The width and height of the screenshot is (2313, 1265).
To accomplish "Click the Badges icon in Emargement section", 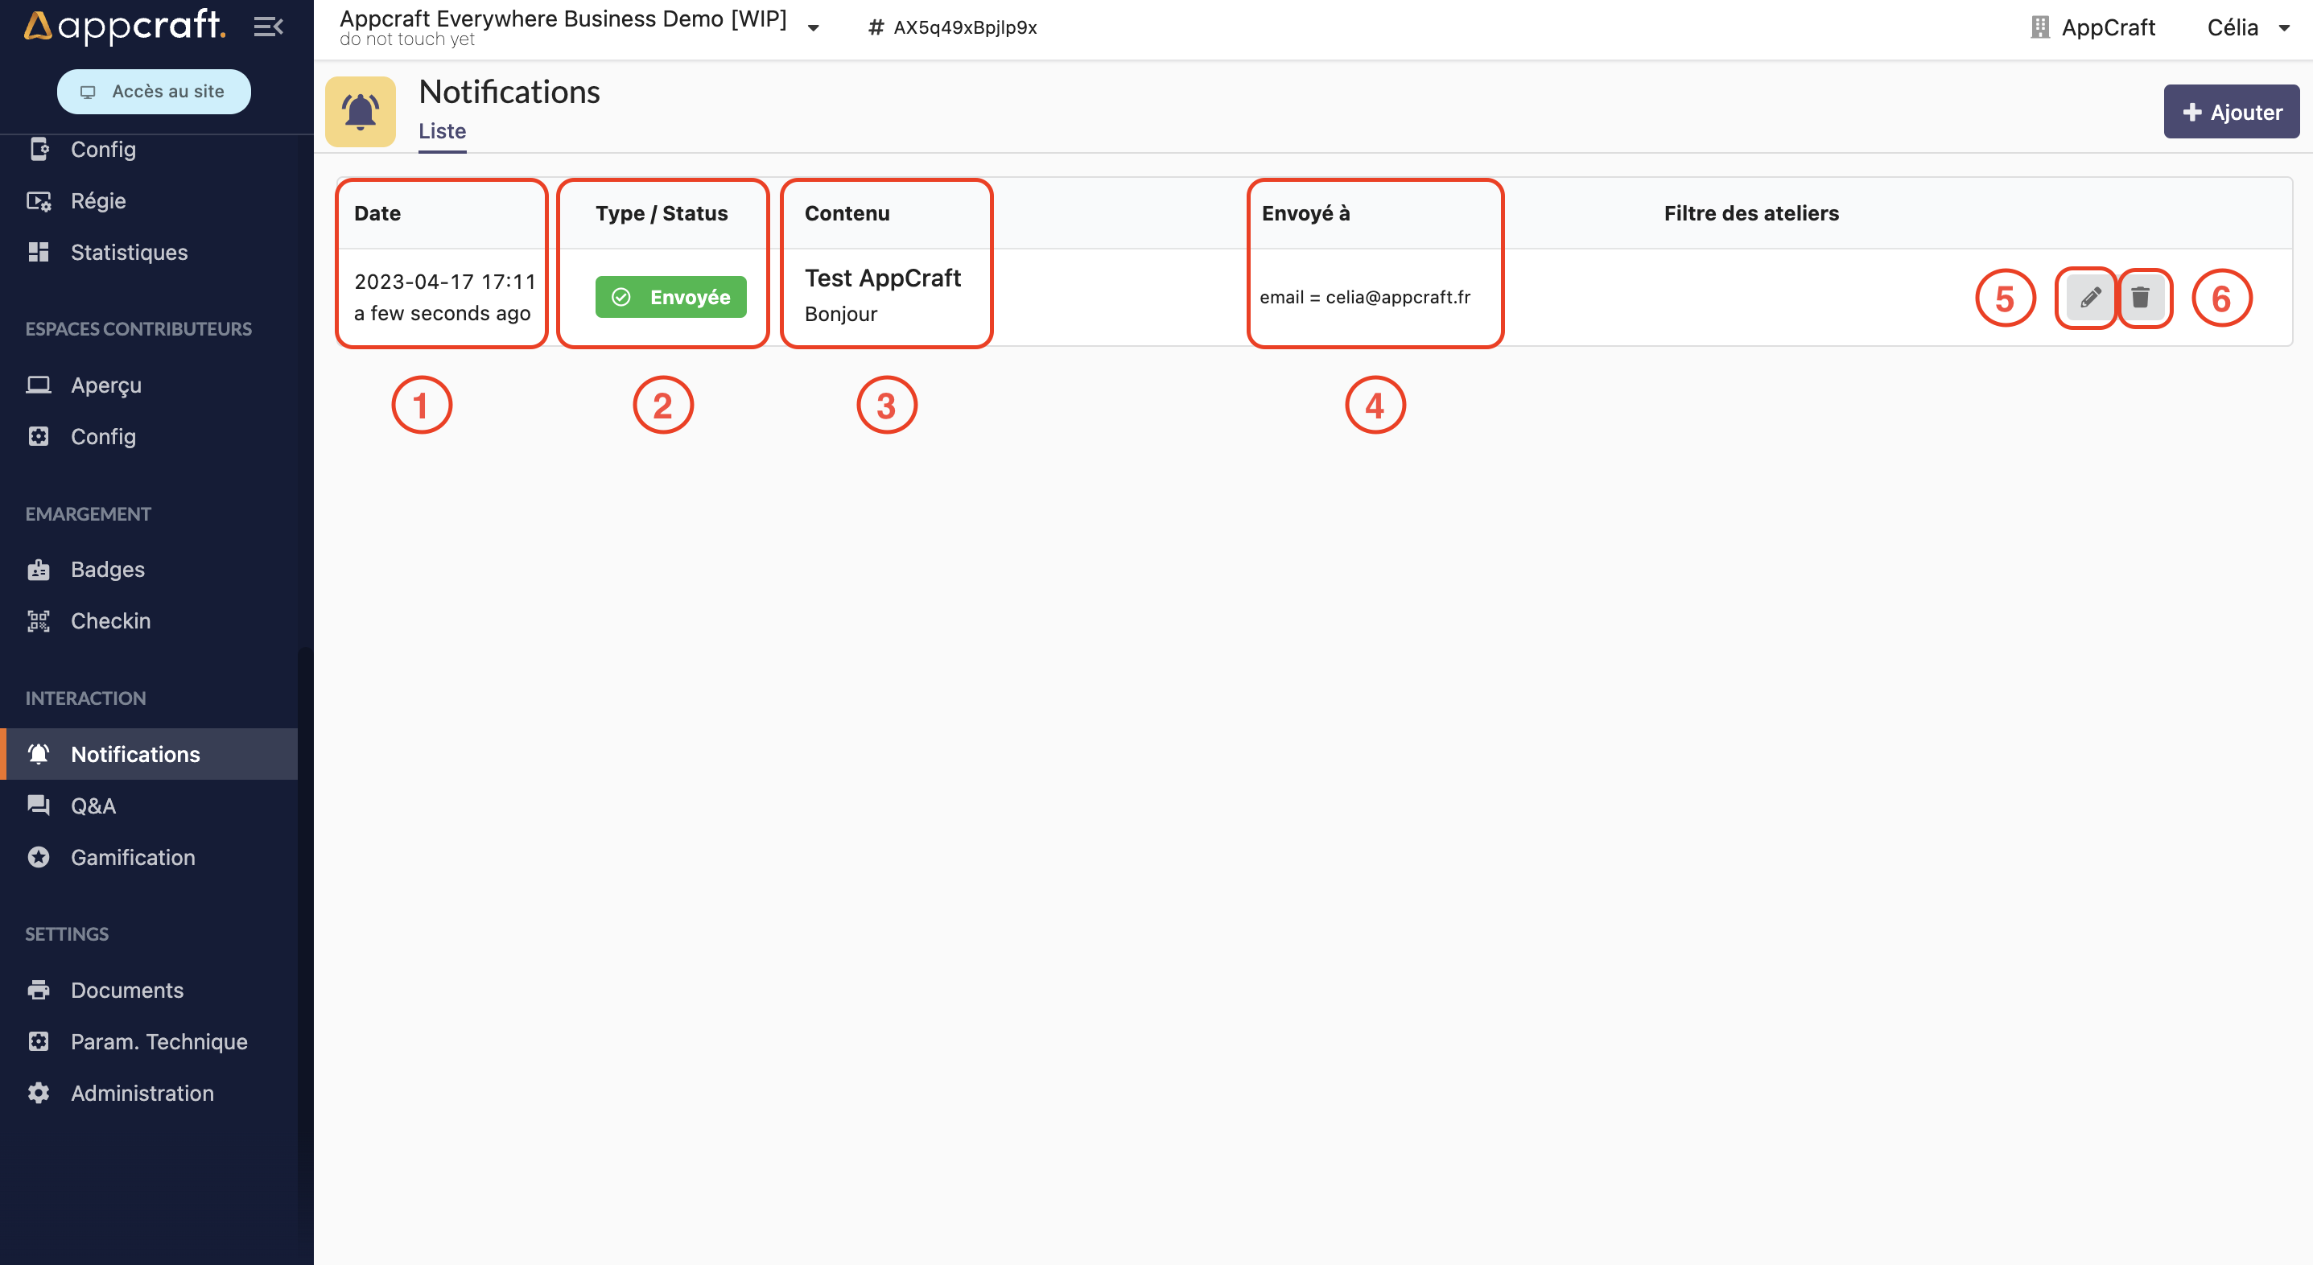I will [39, 569].
